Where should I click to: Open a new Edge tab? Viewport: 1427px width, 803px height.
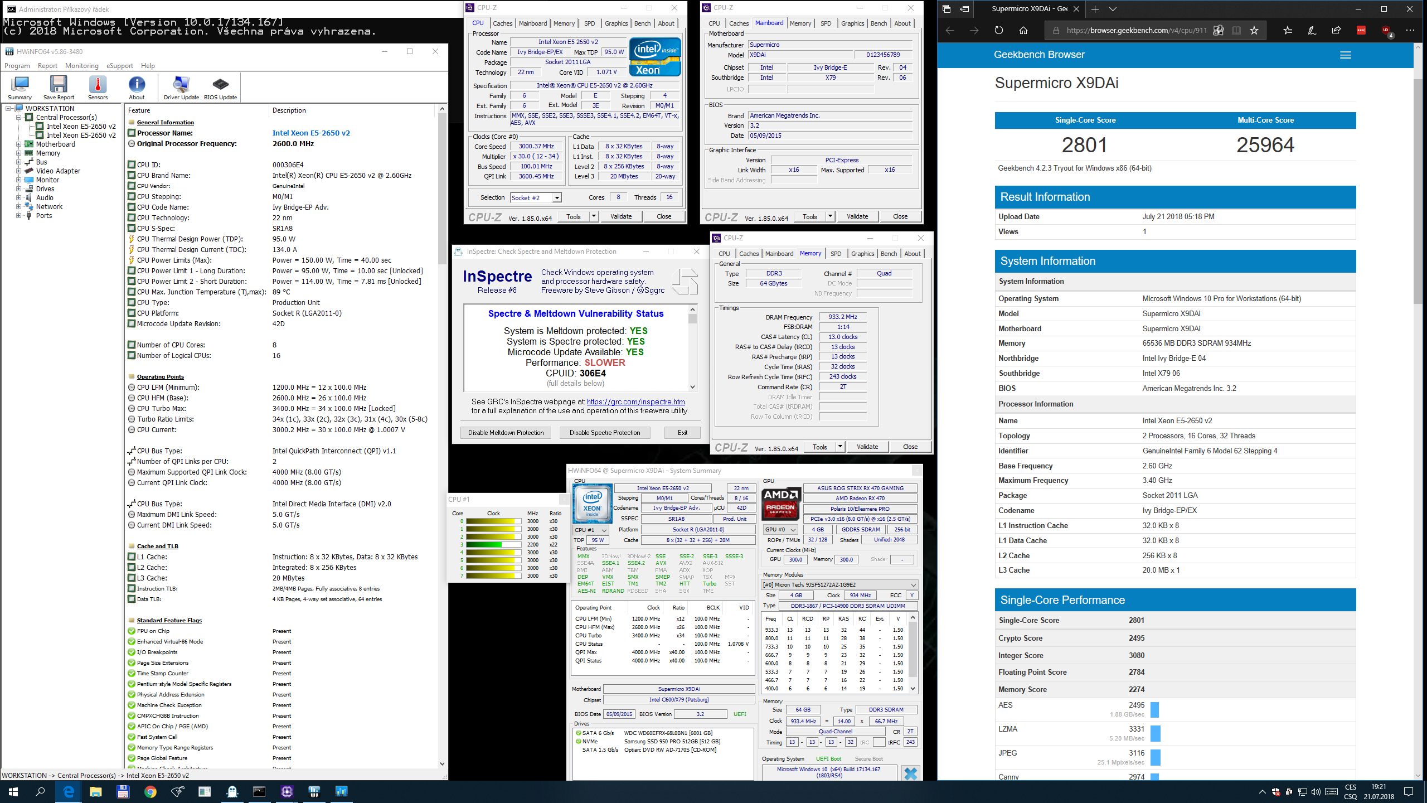pyautogui.click(x=1095, y=9)
